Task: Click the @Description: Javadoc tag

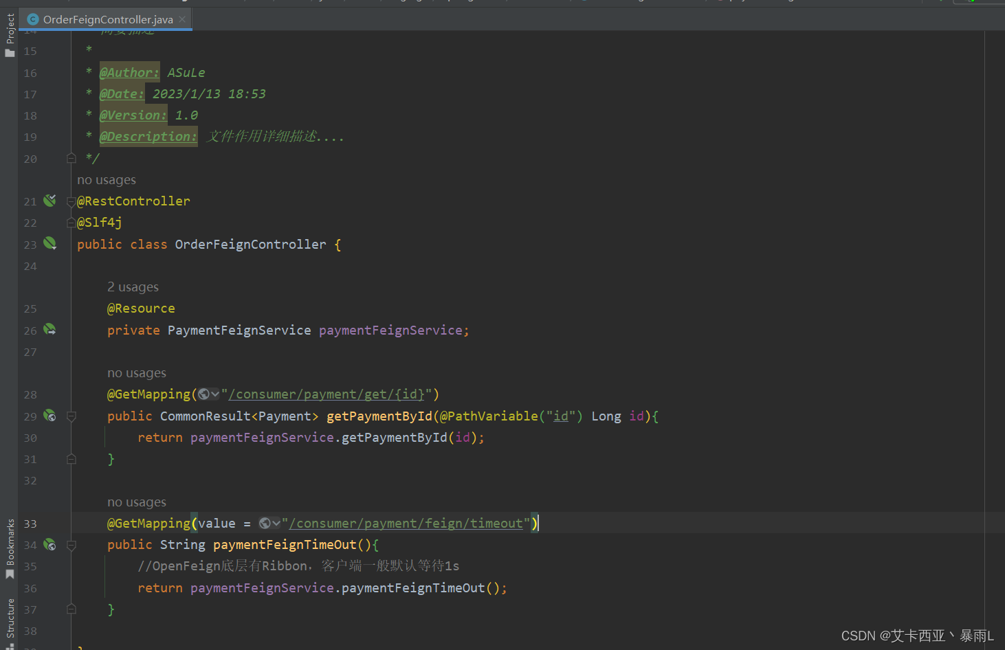Action: tap(148, 136)
